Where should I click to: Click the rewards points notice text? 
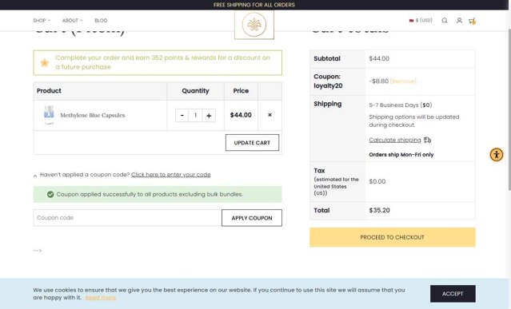(162, 62)
